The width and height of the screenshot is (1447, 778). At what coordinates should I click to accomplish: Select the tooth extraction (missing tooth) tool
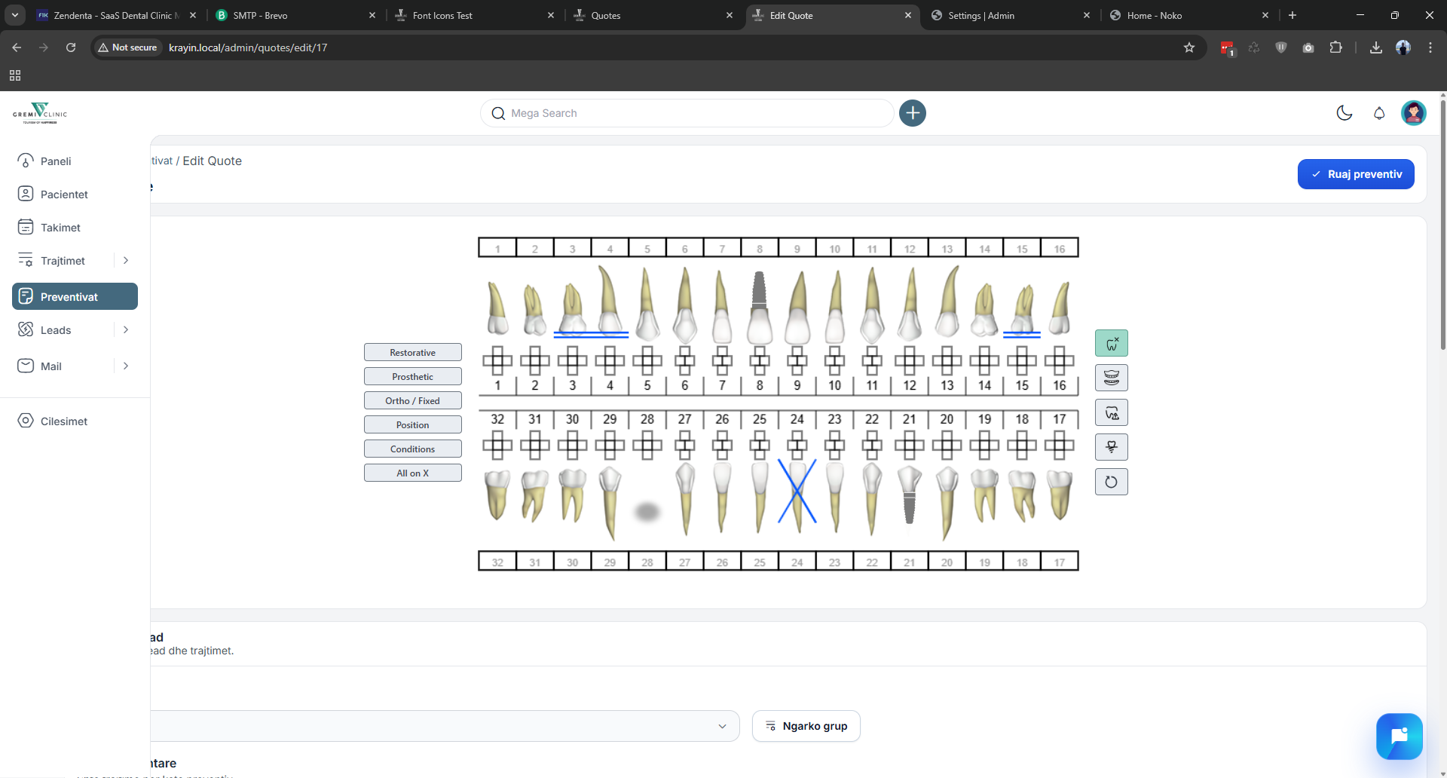(1111, 344)
